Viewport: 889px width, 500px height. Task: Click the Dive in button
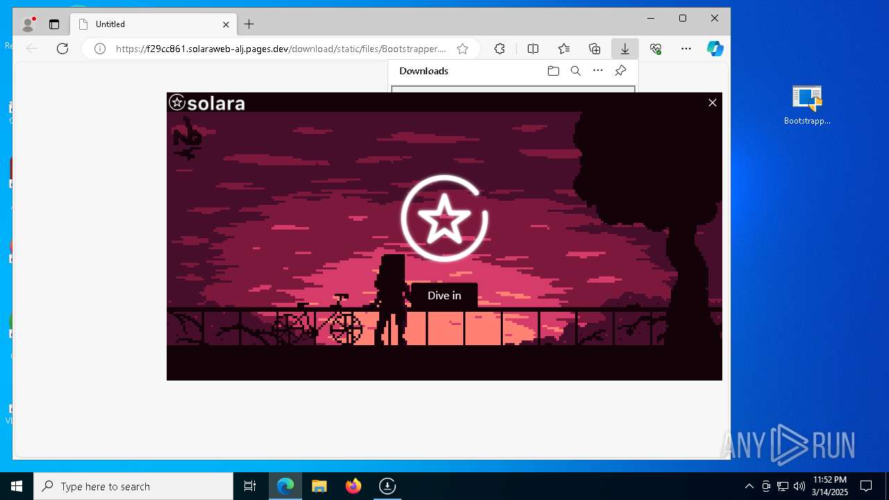point(444,296)
